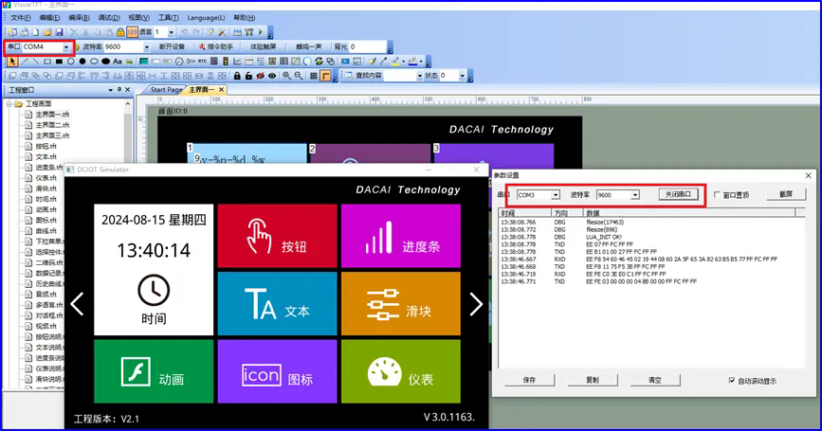Click the closed padlock lock icon
This screenshot has width=822, height=431.
[237, 76]
